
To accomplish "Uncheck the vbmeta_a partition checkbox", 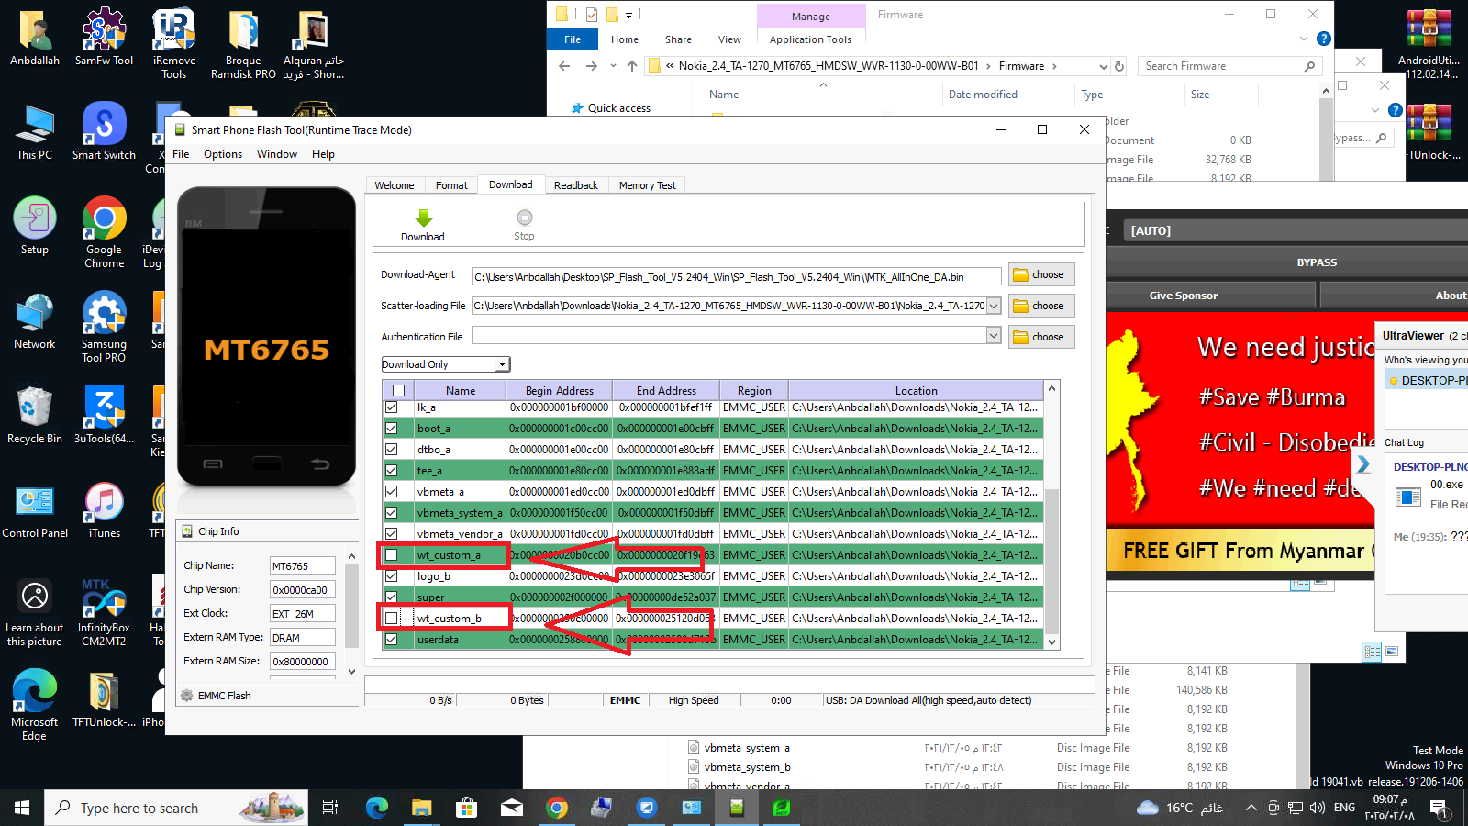I will 392,492.
